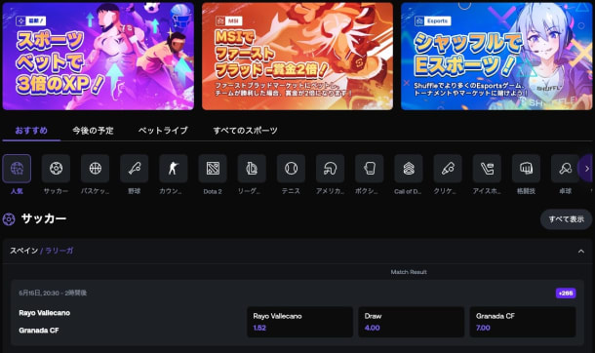This screenshot has width=595, height=353.
Task: Click the スペイン country label
Action: coord(24,251)
